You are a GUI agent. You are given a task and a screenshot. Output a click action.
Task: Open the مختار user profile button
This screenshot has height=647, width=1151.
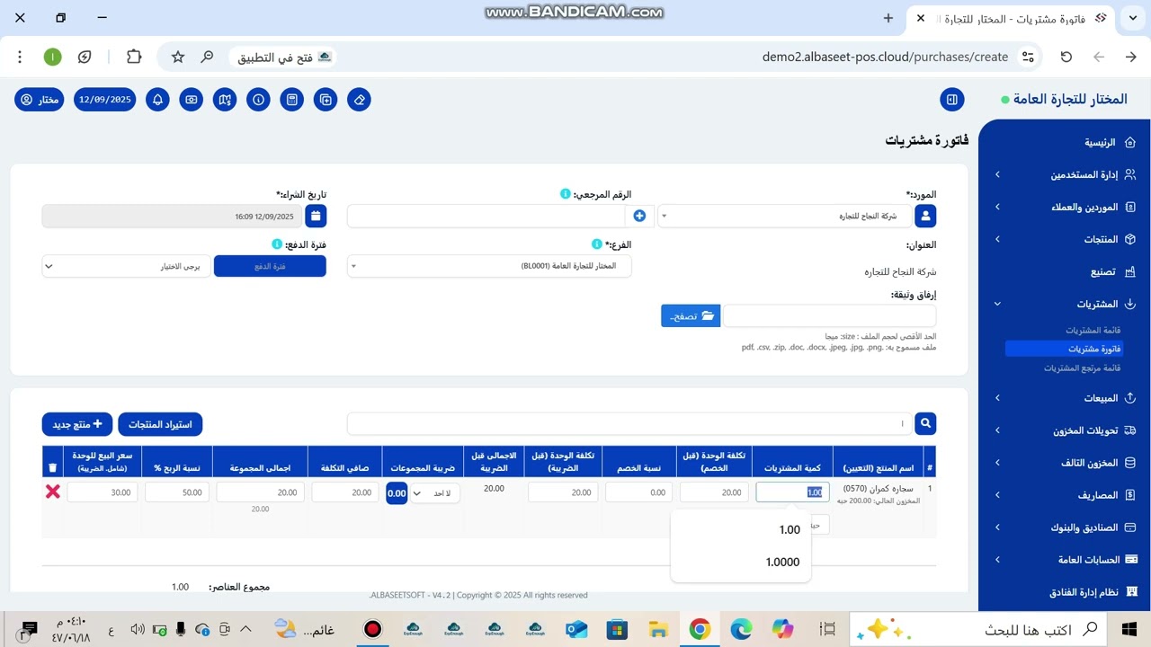(40, 100)
